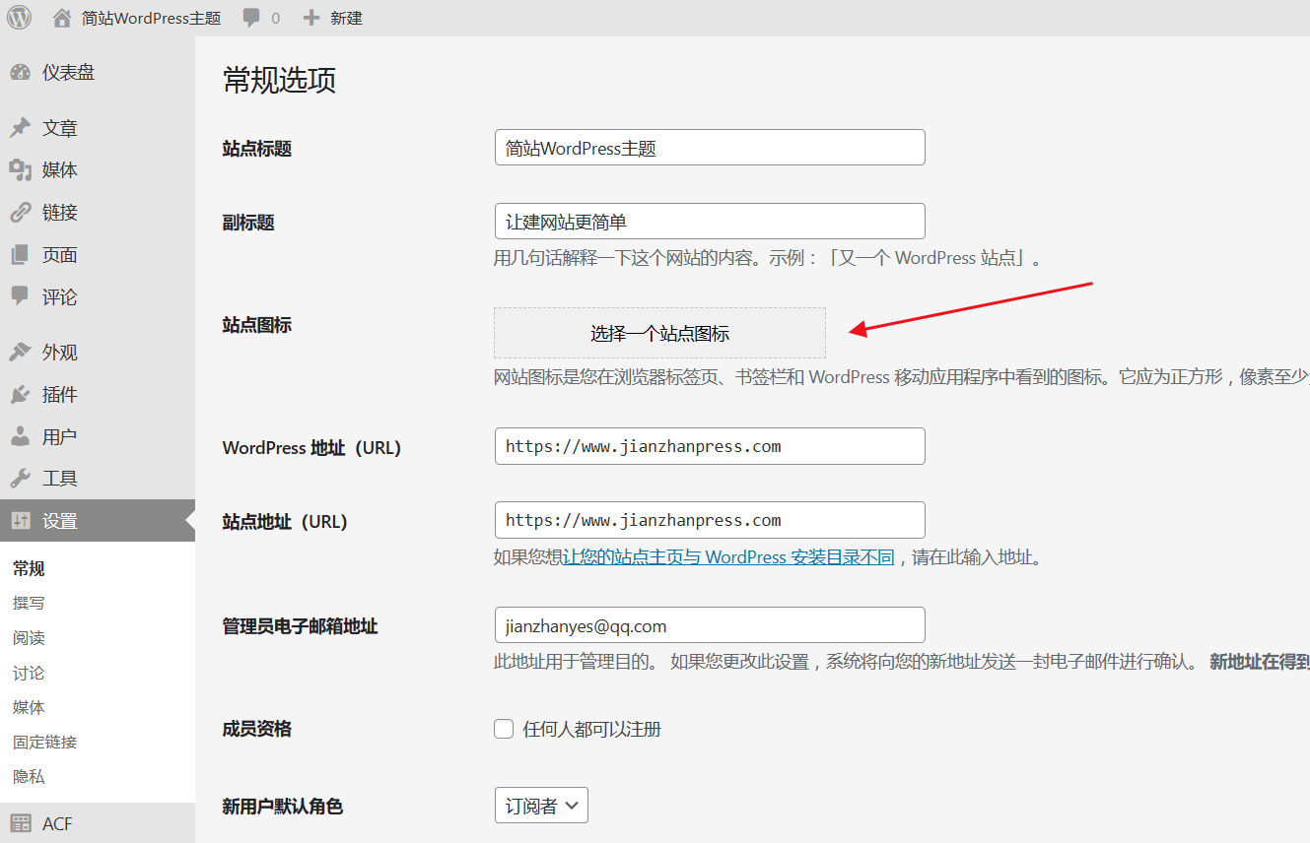Click the plus icon for 新建
Screen dimensions: 1310x843
311,18
